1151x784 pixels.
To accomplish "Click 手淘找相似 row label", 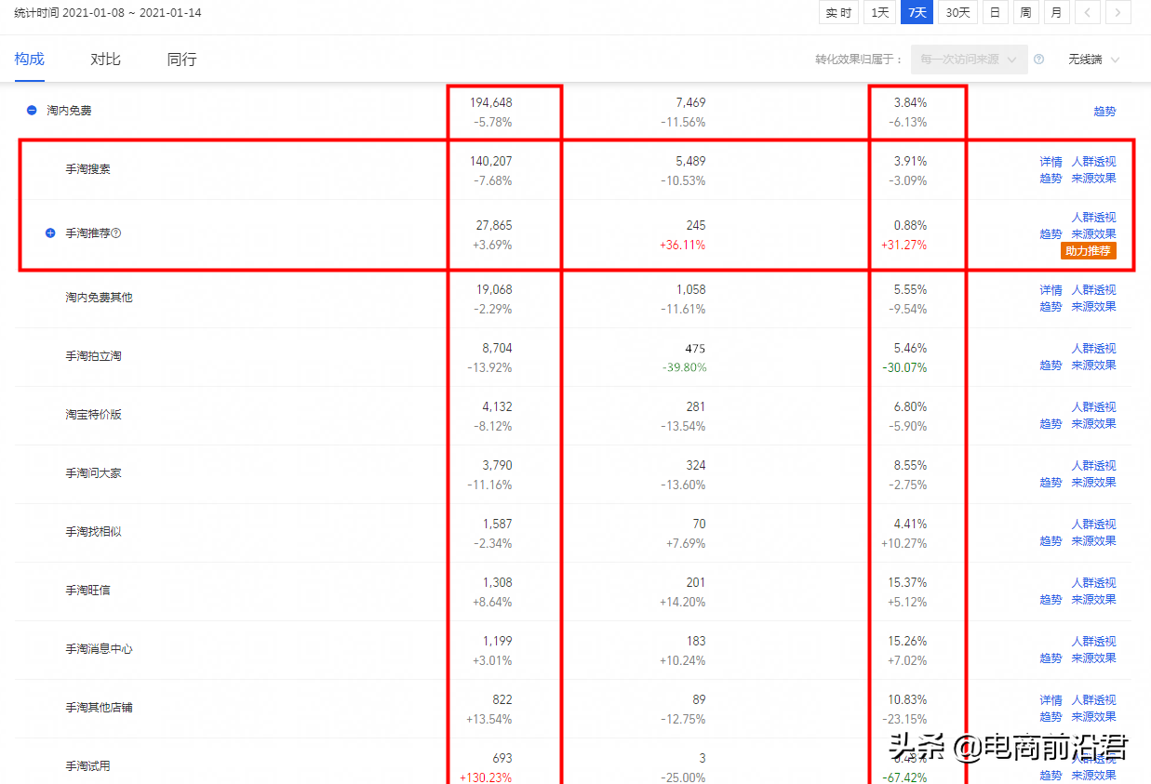I will [x=93, y=532].
